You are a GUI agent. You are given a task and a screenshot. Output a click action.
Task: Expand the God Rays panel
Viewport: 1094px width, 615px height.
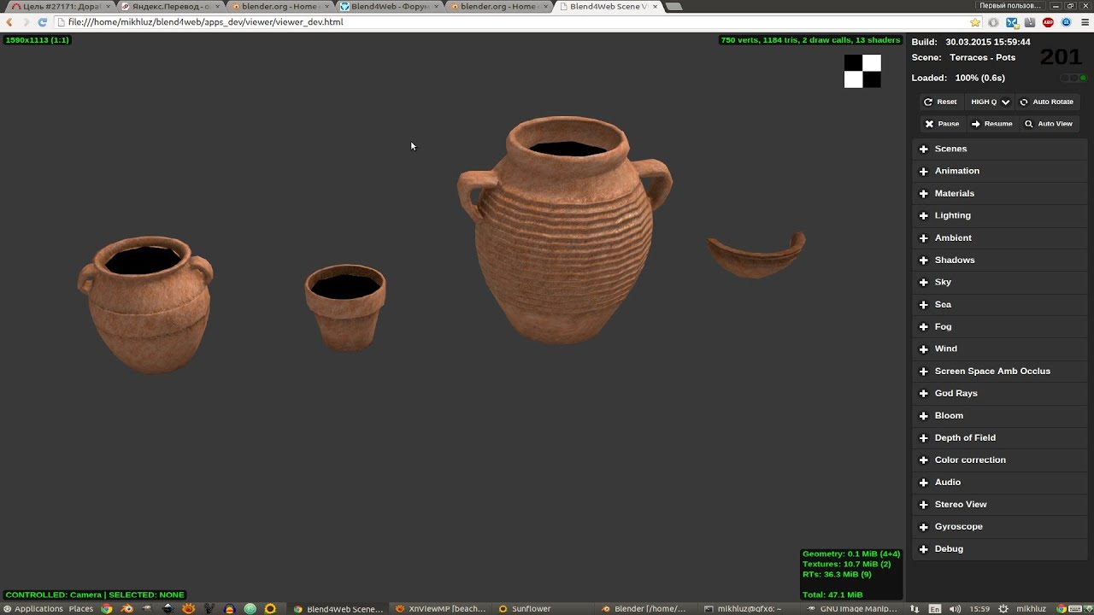(x=999, y=393)
